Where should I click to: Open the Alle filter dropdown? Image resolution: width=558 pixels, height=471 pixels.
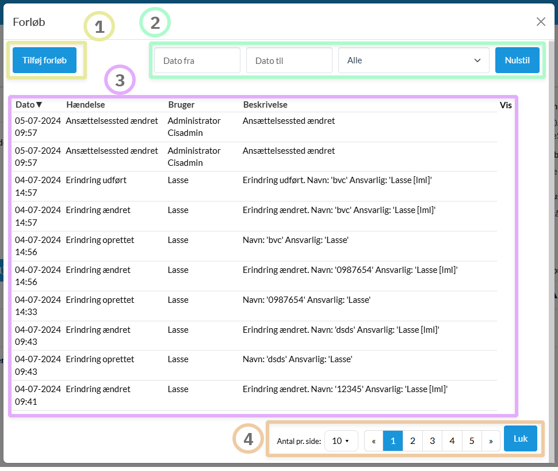click(x=413, y=60)
